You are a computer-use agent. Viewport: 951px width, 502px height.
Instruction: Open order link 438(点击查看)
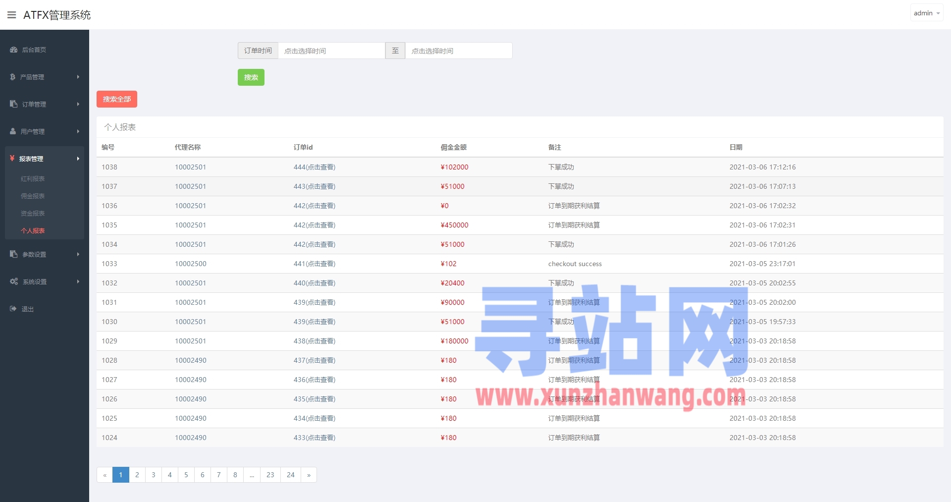tap(315, 341)
